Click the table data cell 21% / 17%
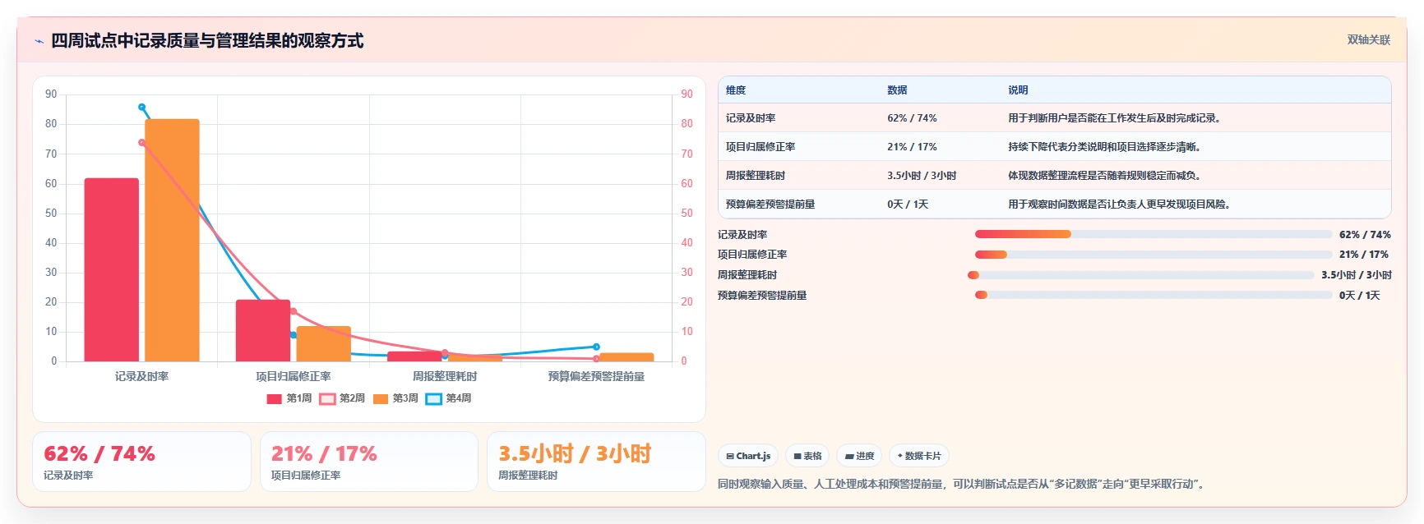 click(912, 147)
